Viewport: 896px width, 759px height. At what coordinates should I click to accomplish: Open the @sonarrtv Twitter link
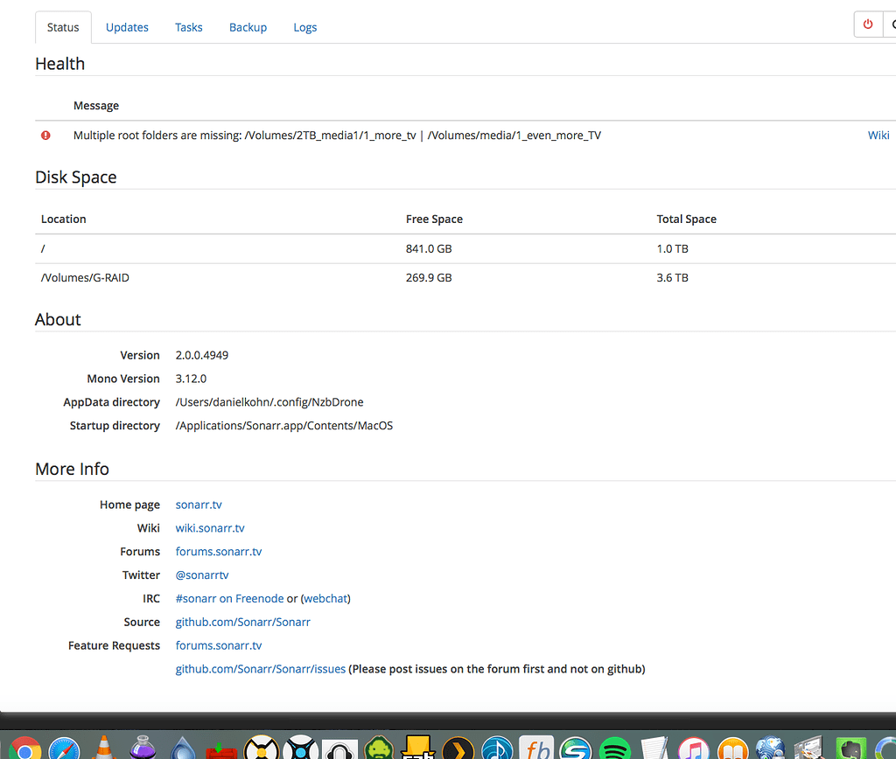[202, 575]
